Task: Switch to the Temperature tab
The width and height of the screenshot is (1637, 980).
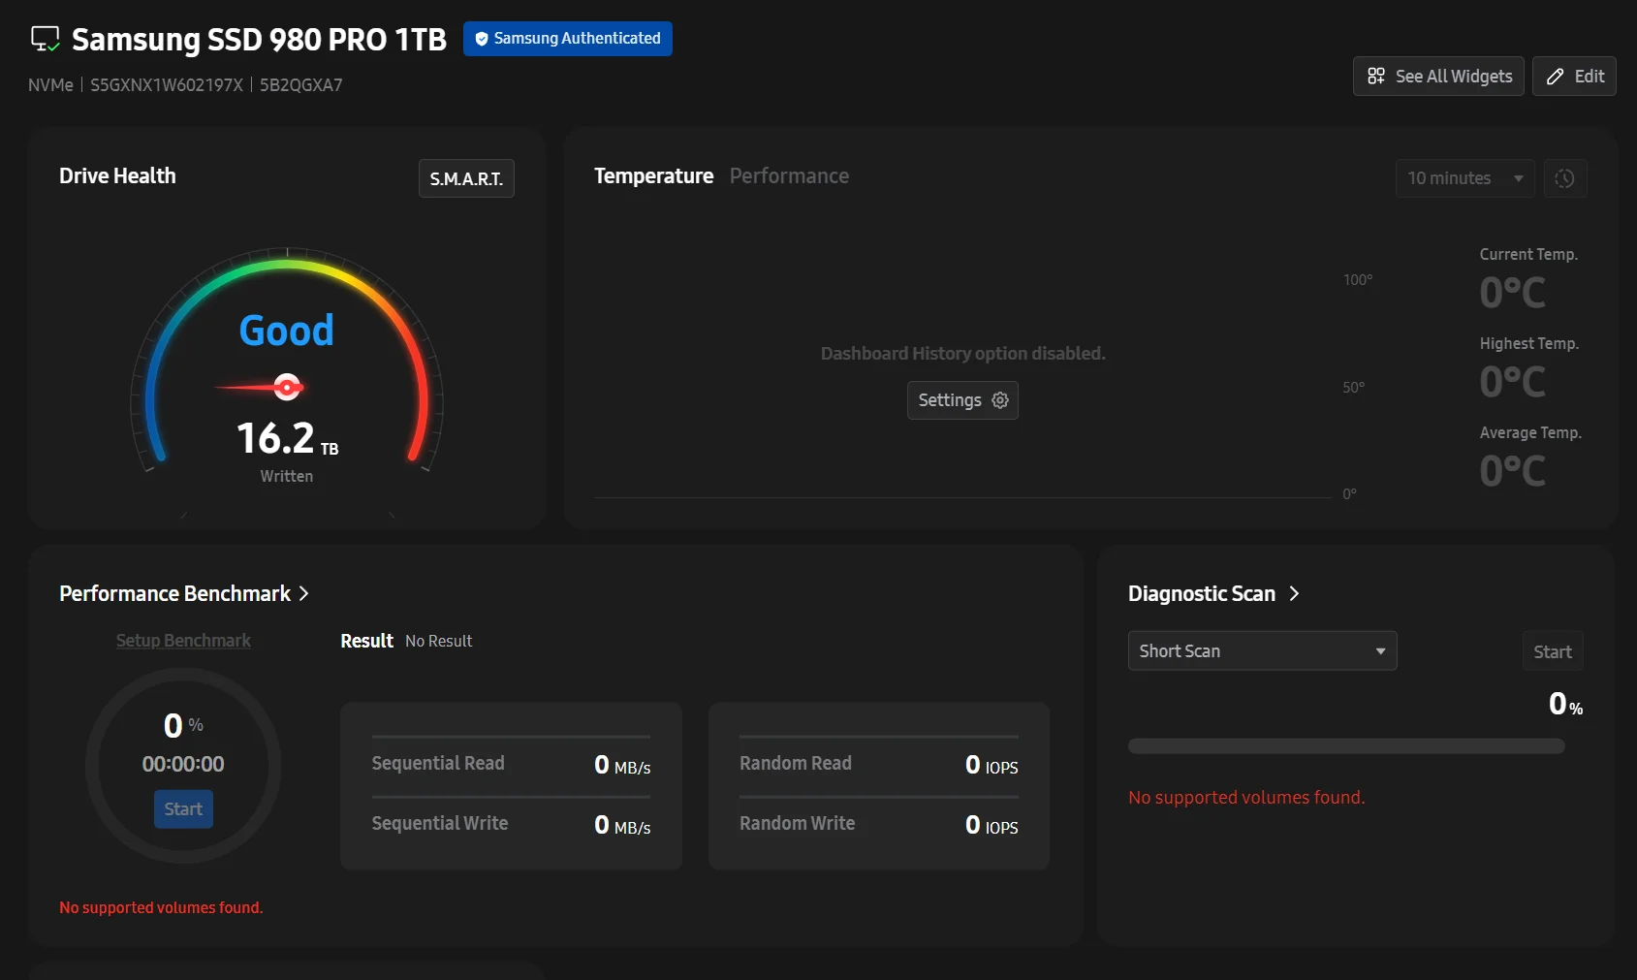Action: (x=654, y=176)
